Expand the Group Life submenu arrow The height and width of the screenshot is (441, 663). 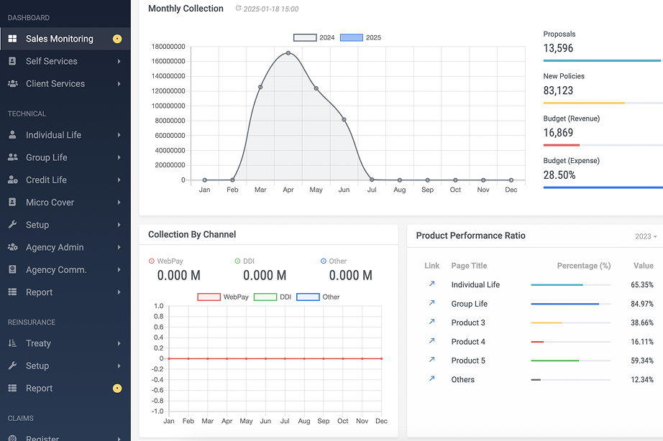click(x=119, y=158)
